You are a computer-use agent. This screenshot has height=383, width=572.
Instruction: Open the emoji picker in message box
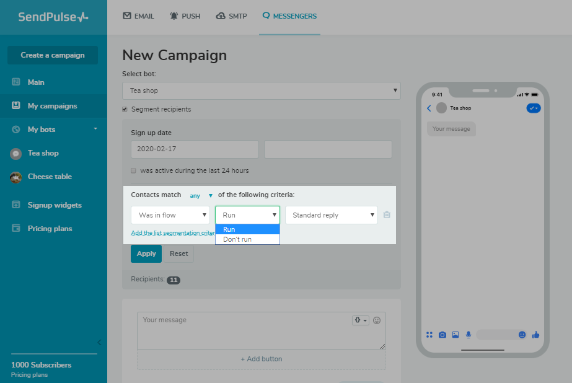377,320
